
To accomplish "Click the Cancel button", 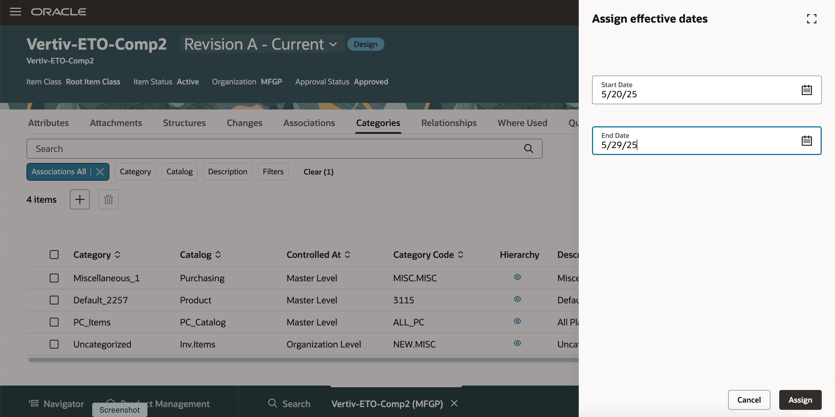I will click(x=749, y=400).
